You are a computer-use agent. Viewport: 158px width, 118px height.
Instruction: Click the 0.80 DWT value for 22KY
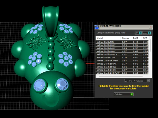[135, 57]
